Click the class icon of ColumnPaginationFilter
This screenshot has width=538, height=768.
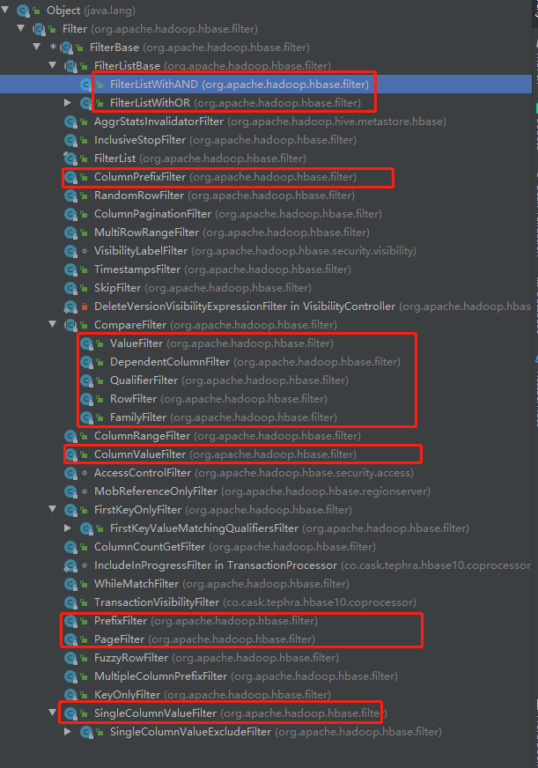[x=71, y=214]
